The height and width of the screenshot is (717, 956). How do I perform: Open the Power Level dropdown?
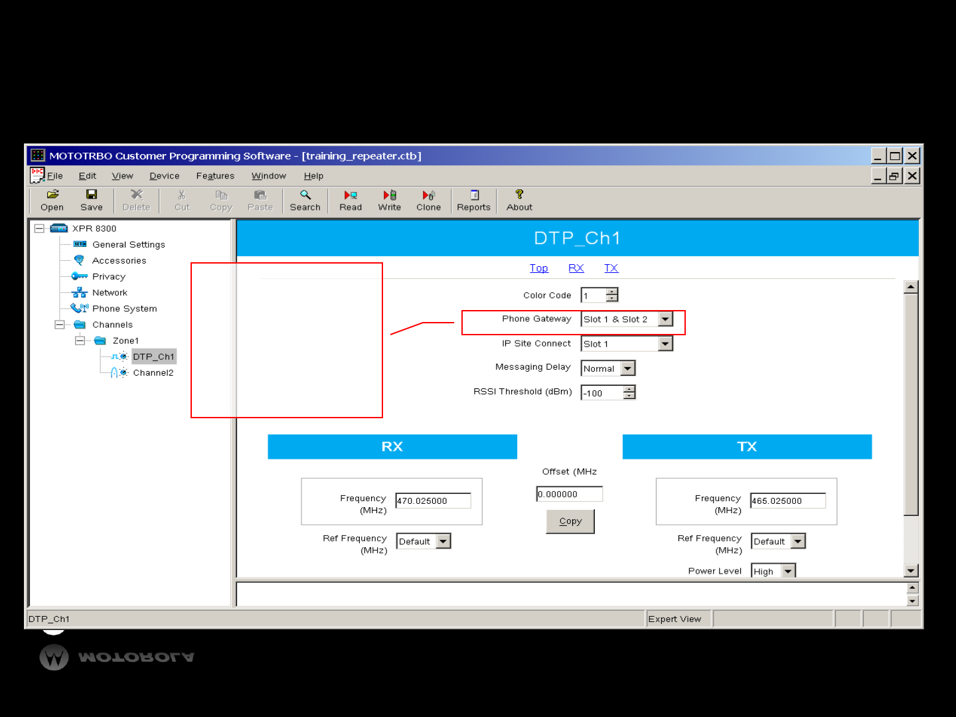pyautogui.click(x=788, y=571)
